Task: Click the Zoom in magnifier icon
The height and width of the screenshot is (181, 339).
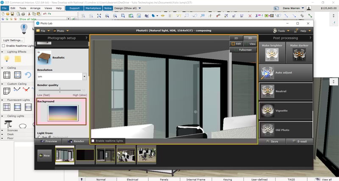Action: point(107,16)
